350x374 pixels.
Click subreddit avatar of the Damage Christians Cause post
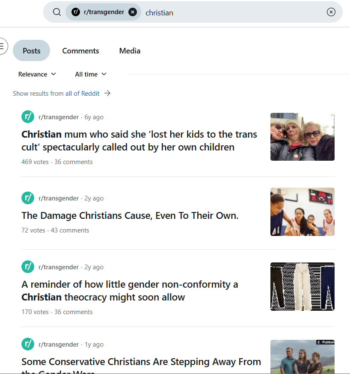(28, 198)
